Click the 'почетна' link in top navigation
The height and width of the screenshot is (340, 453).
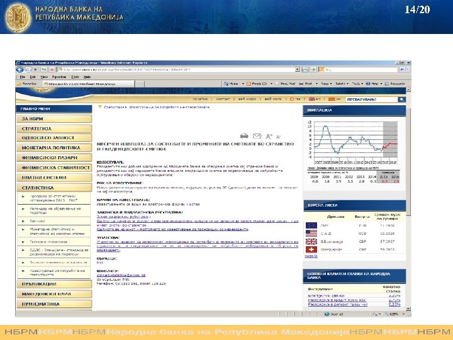tap(200, 99)
